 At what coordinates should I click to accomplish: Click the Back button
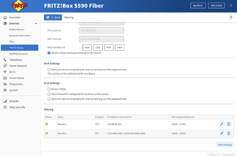click(53, 17)
